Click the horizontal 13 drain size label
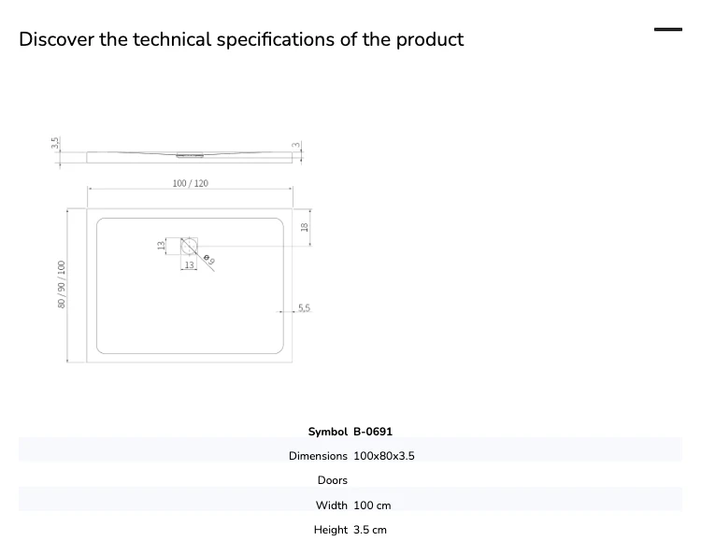The width and height of the screenshot is (701, 555). pos(189,265)
